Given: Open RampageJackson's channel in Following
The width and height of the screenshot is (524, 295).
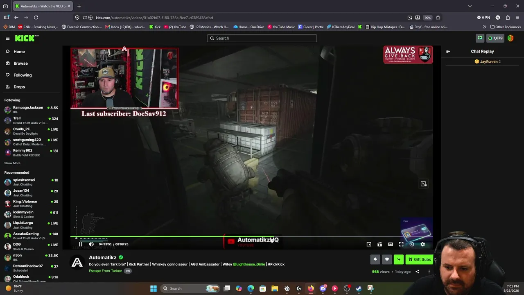Looking at the screenshot, I should 31,110.
